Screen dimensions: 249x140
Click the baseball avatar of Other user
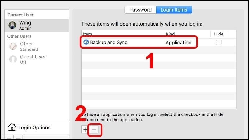tap(13, 46)
